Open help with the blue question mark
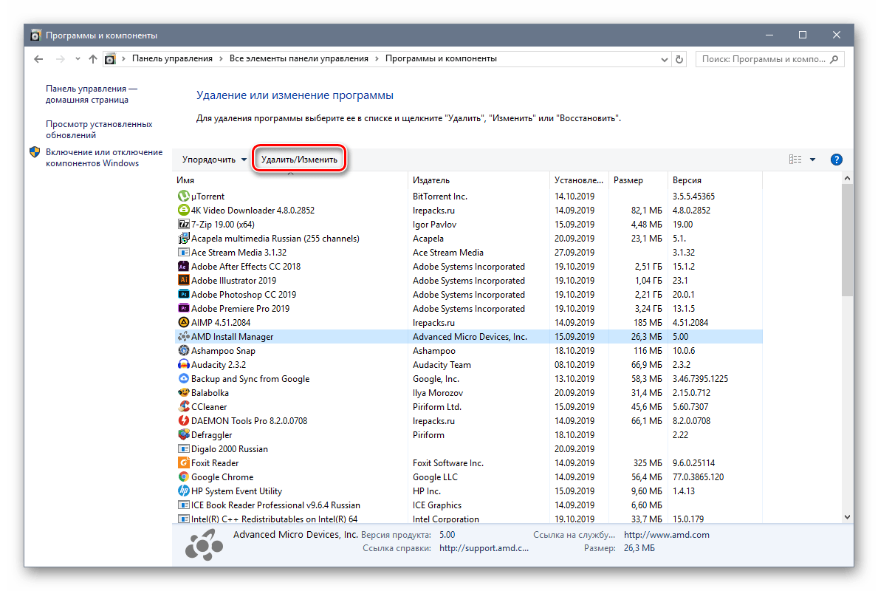Screen dimensions: 878x591 click(836, 160)
